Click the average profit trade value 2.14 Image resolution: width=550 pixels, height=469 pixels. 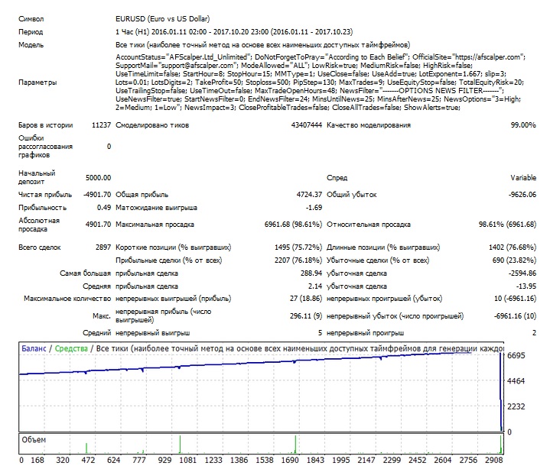315,286
